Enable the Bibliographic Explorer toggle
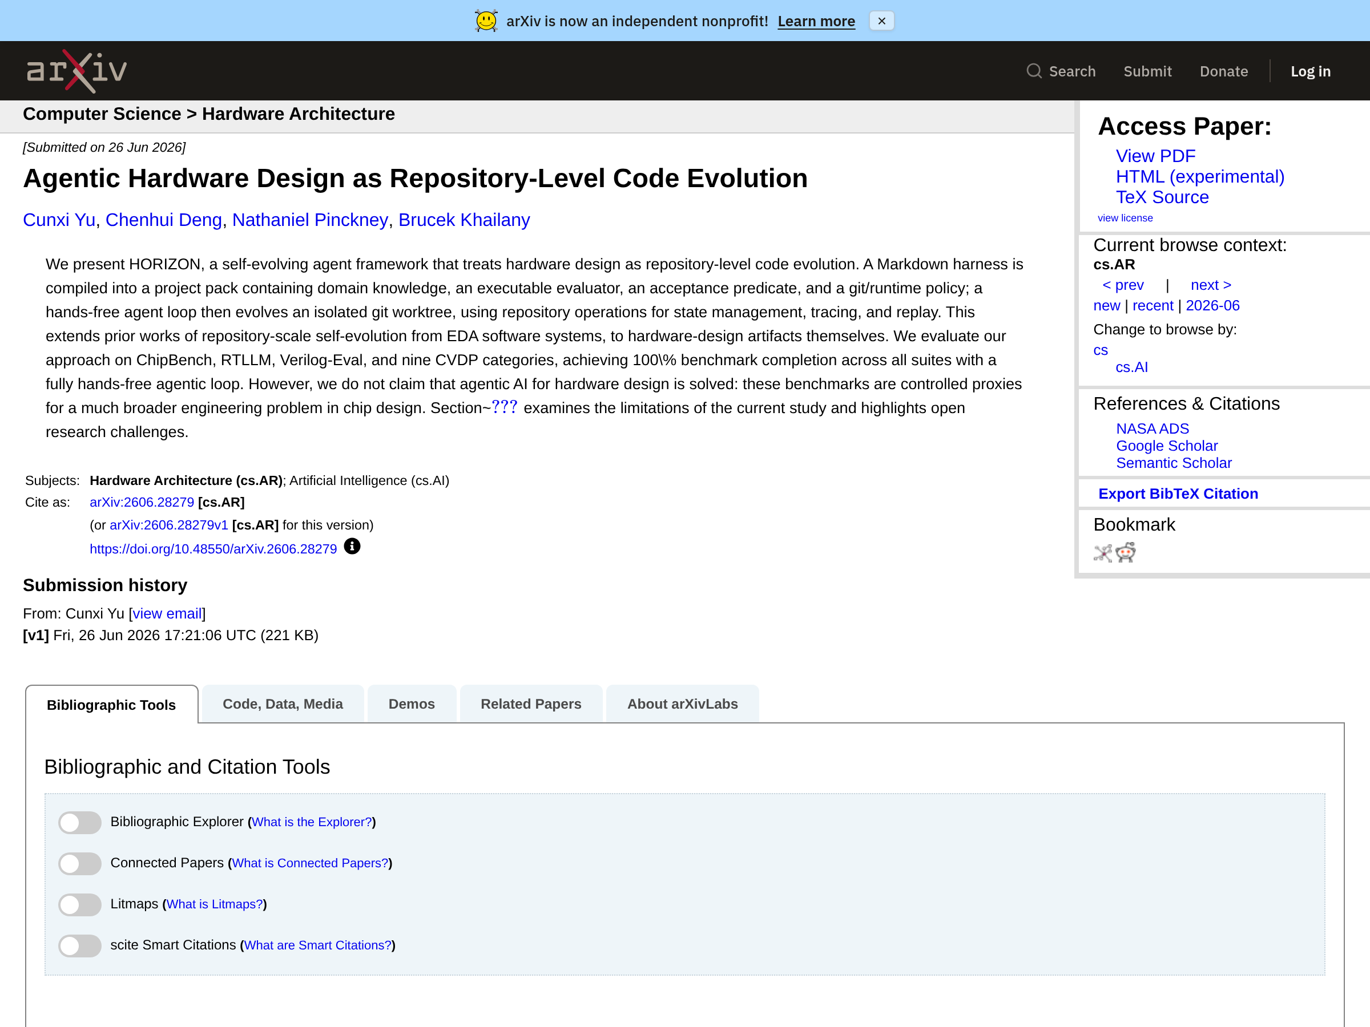This screenshot has width=1370, height=1027. 80,822
